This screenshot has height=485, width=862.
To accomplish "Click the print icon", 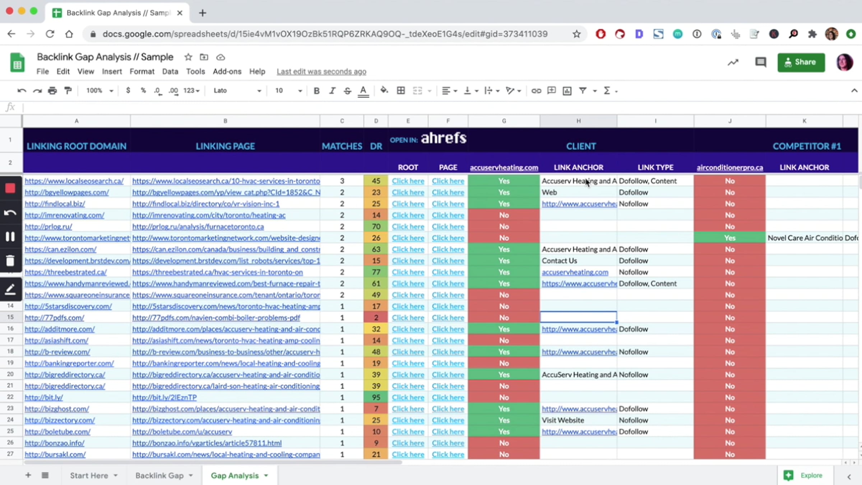I will (x=52, y=91).
